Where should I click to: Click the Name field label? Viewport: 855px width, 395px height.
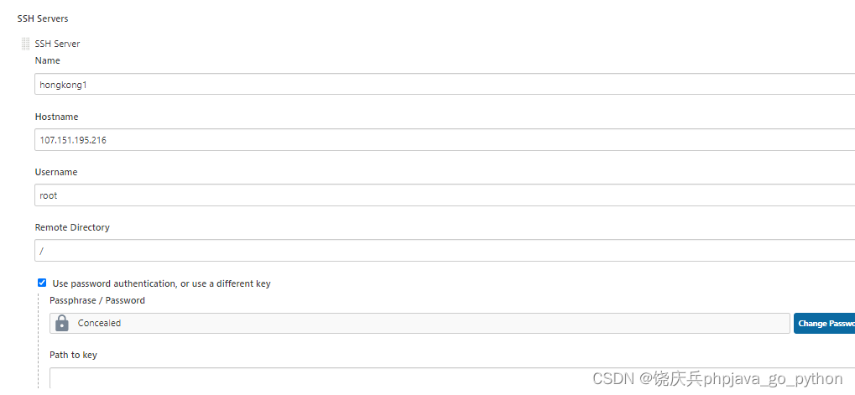coord(48,60)
